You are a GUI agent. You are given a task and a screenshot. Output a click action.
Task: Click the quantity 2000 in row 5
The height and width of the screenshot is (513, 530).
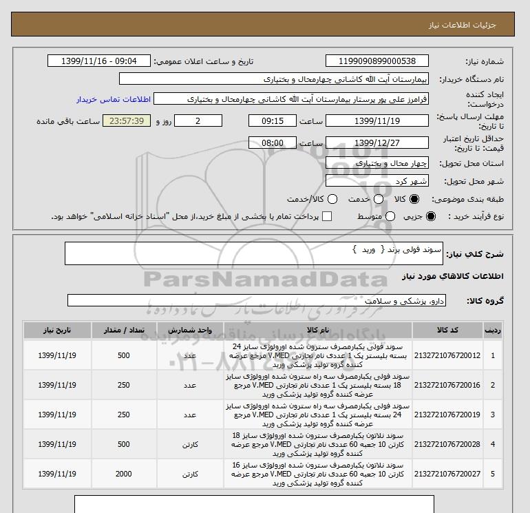click(x=124, y=474)
